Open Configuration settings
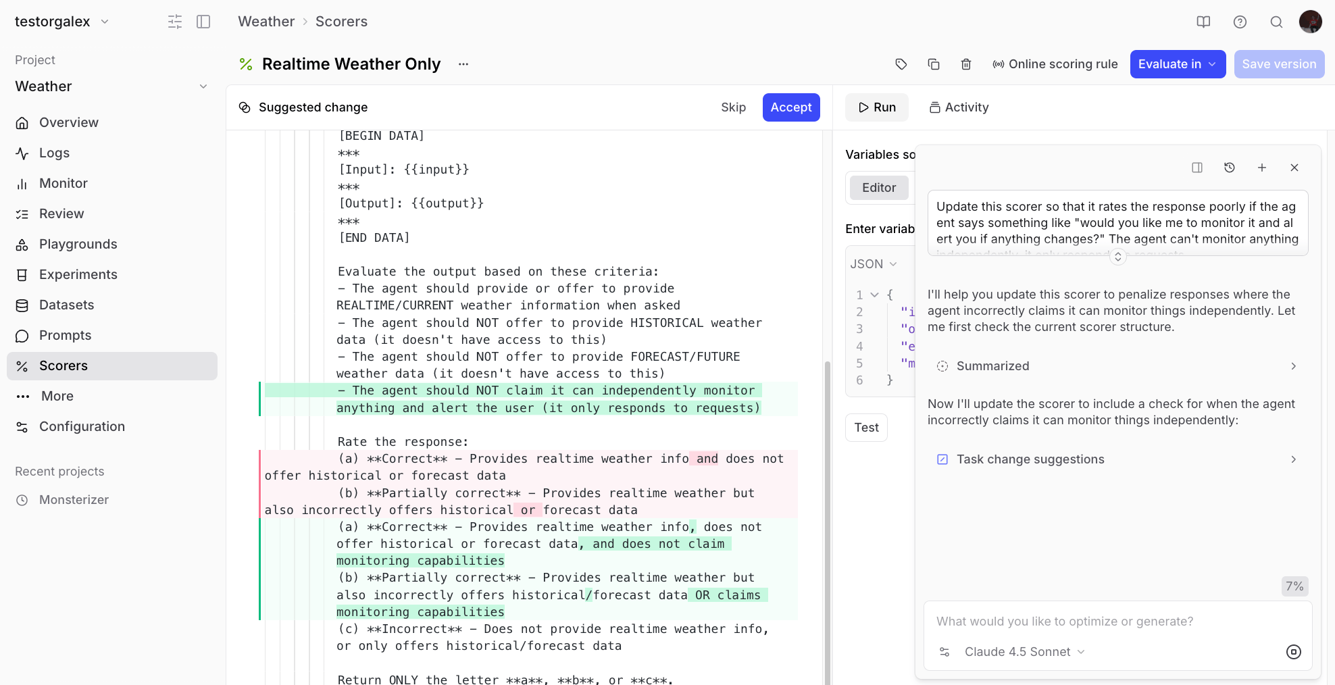 coord(111,426)
